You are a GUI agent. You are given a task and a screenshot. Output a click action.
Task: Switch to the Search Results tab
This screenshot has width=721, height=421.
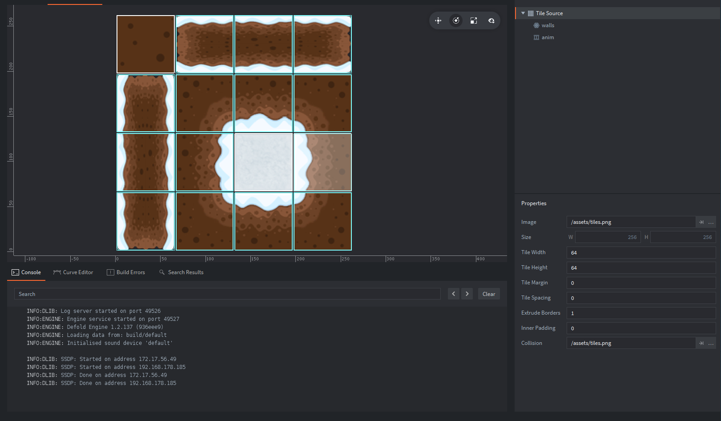click(x=181, y=272)
